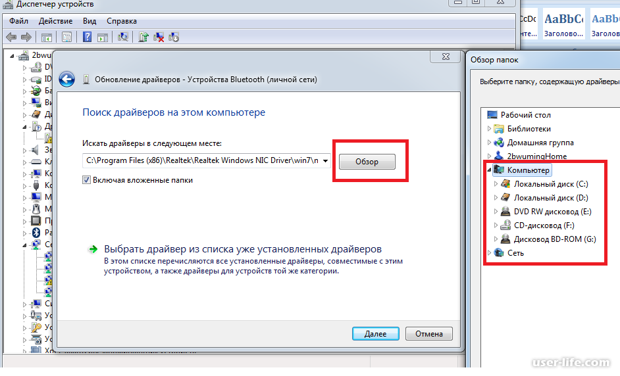Open the Вид menu
The width and height of the screenshot is (620, 376).
(x=90, y=21)
